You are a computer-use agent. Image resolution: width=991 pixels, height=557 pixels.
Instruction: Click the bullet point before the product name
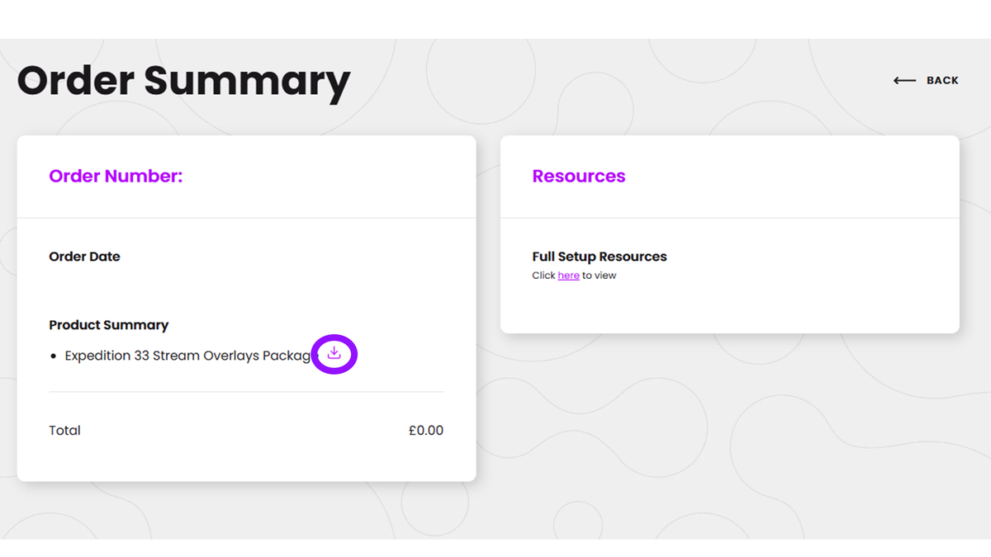54,356
